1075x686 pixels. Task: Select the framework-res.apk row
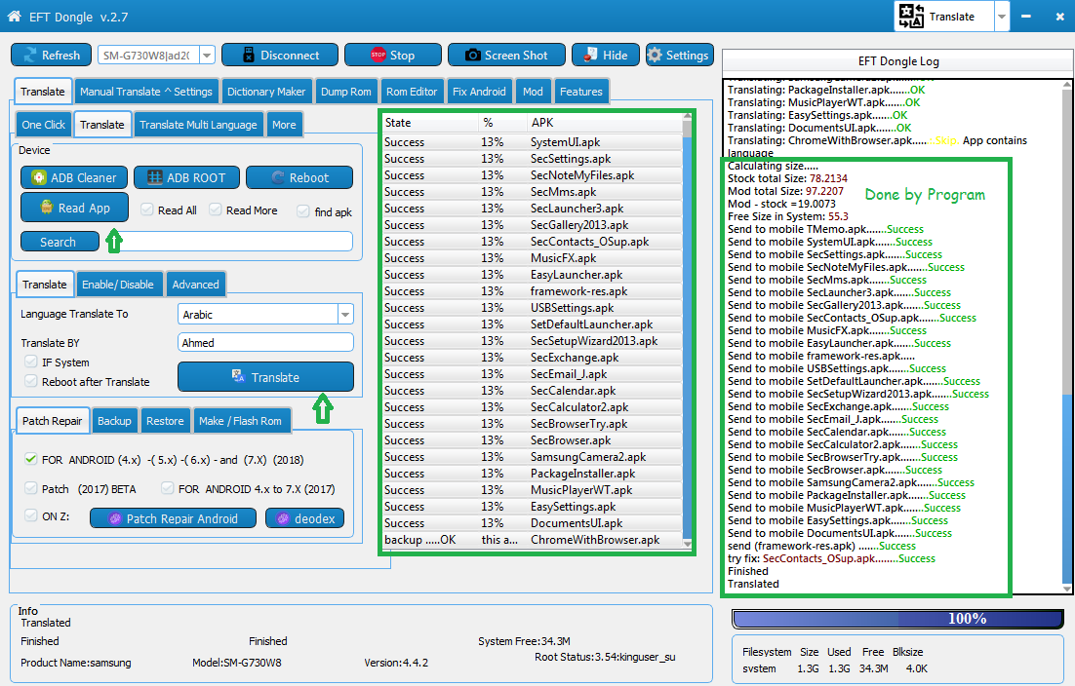532,291
